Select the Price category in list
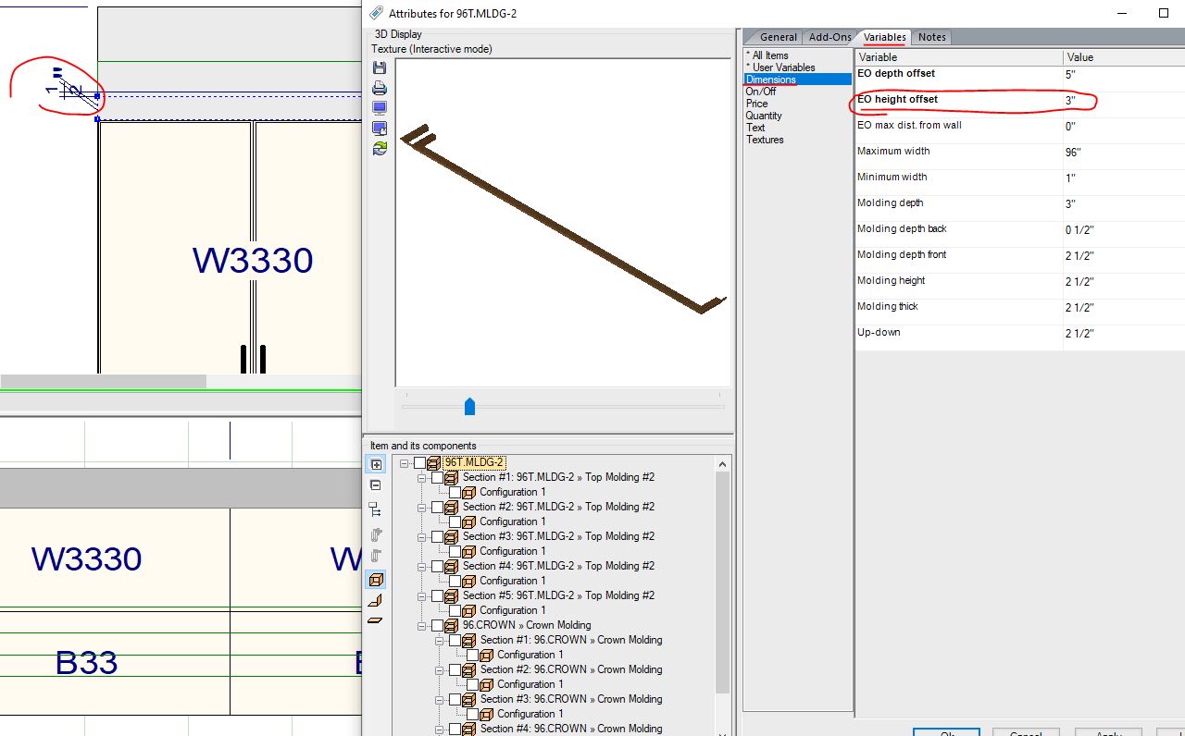The width and height of the screenshot is (1185, 736). click(757, 104)
